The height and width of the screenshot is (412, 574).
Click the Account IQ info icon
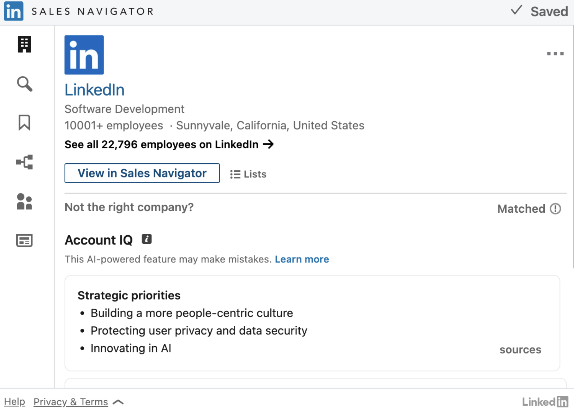click(x=147, y=239)
